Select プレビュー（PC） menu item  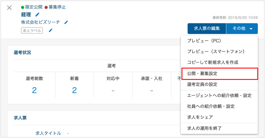219,41
